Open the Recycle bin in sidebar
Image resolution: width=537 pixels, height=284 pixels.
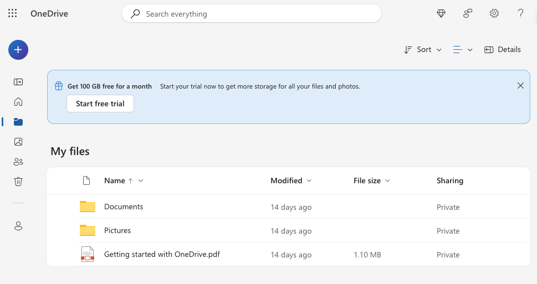18,182
